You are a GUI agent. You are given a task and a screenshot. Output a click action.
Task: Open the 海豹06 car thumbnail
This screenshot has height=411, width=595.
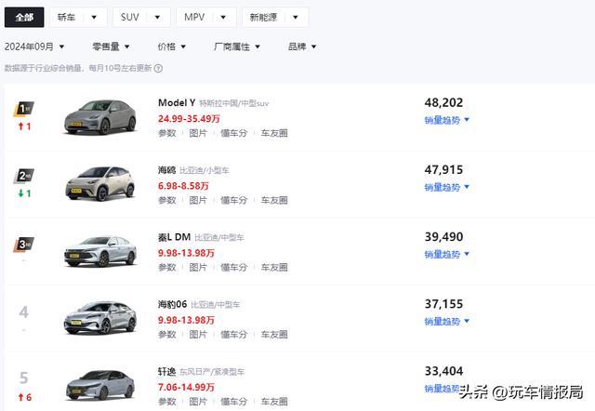[99, 318]
